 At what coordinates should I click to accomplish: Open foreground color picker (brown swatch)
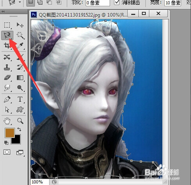(x=10, y=133)
